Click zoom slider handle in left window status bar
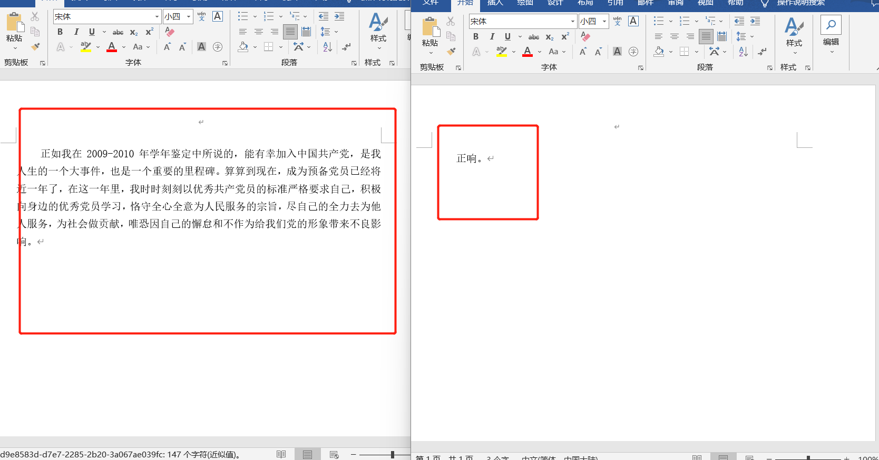The height and width of the screenshot is (460, 879). 393,454
